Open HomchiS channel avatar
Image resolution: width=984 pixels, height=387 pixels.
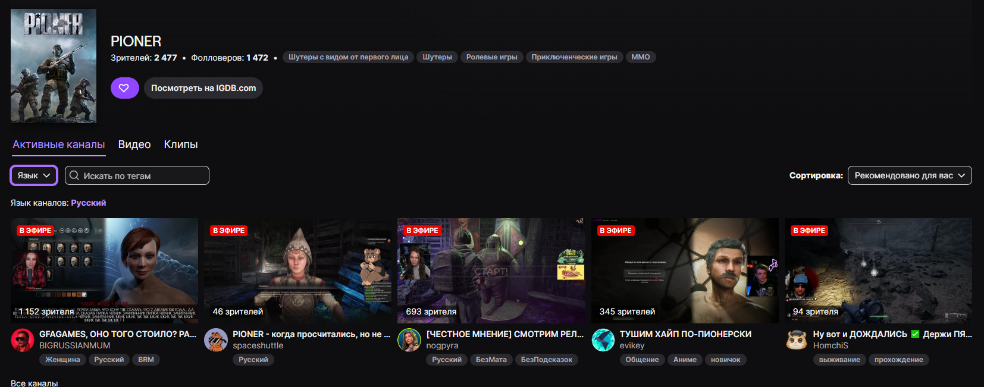tap(796, 340)
